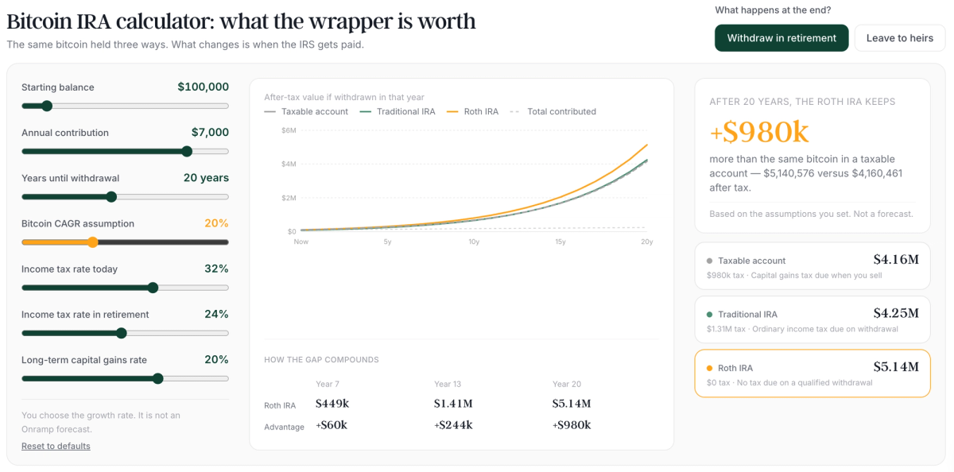
Task: Click the Years until withdrawal slider handle
Action: click(111, 197)
